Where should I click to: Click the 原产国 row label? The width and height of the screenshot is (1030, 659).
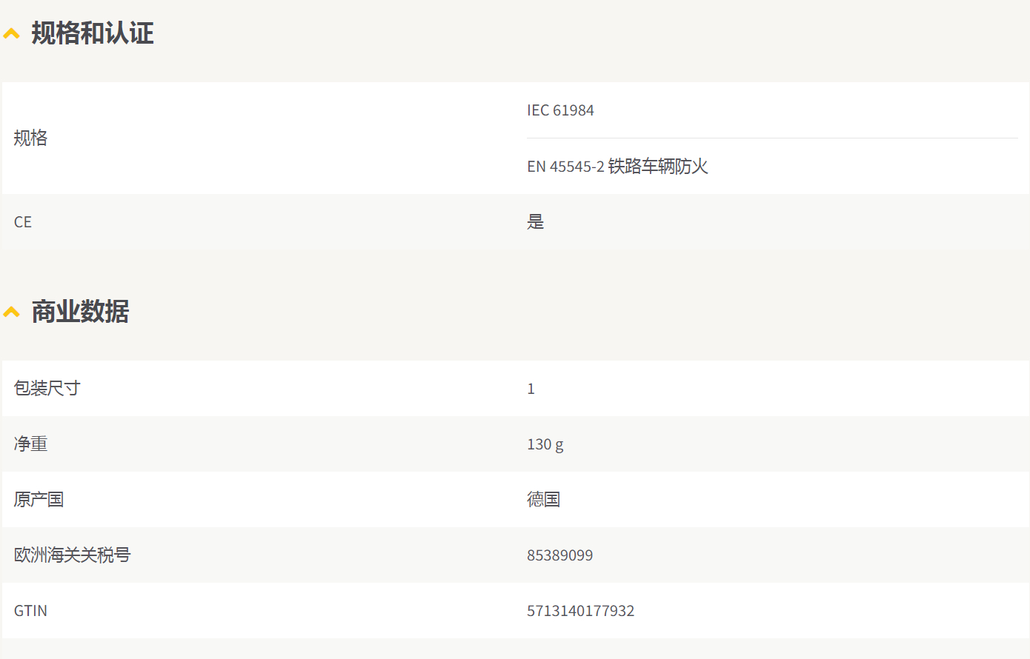(x=39, y=499)
